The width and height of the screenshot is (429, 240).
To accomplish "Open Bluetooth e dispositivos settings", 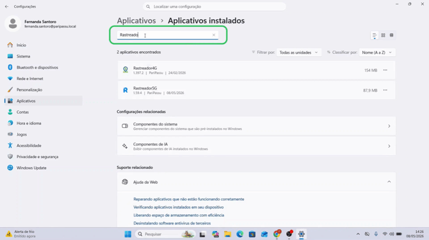I will tap(44, 67).
